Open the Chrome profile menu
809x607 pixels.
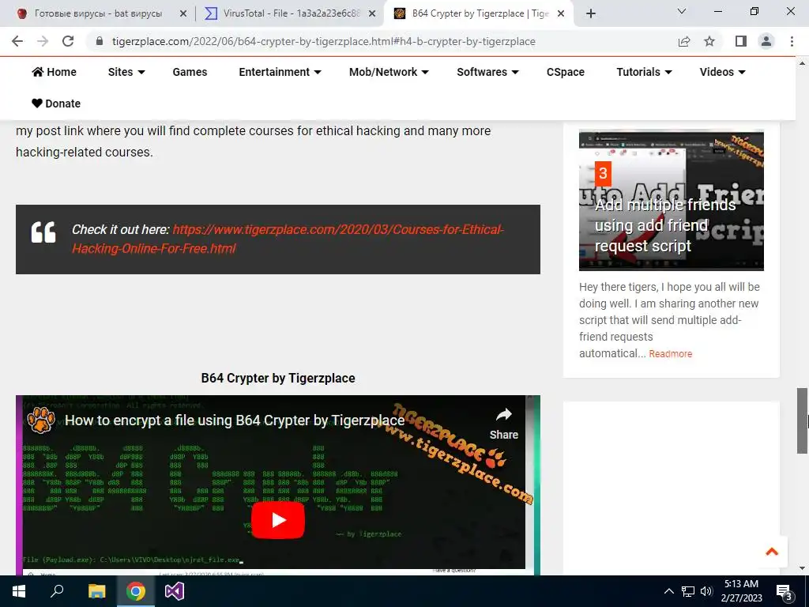point(766,41)
